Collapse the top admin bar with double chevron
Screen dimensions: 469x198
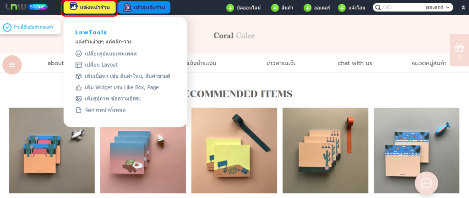pos(464,7)
